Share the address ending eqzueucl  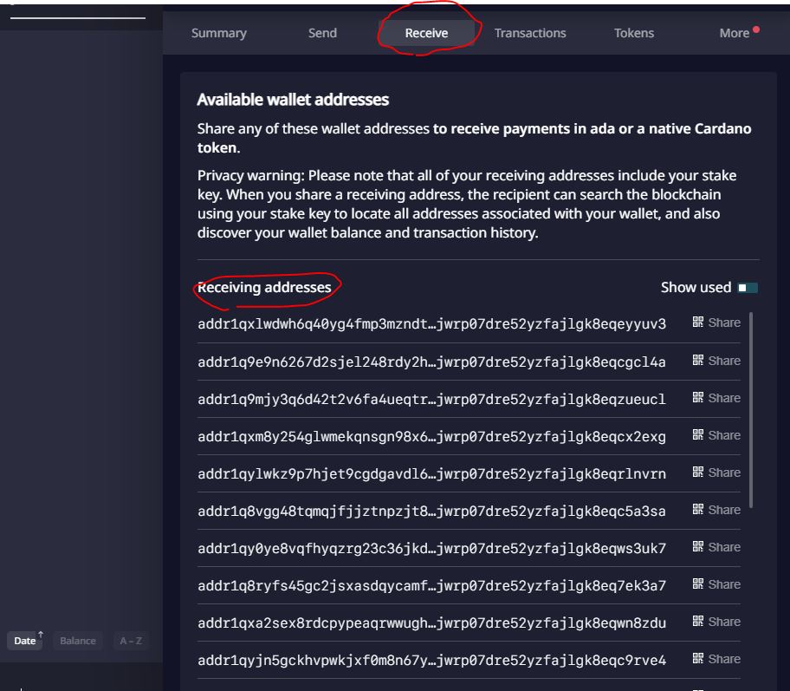[x=724, y=399]
